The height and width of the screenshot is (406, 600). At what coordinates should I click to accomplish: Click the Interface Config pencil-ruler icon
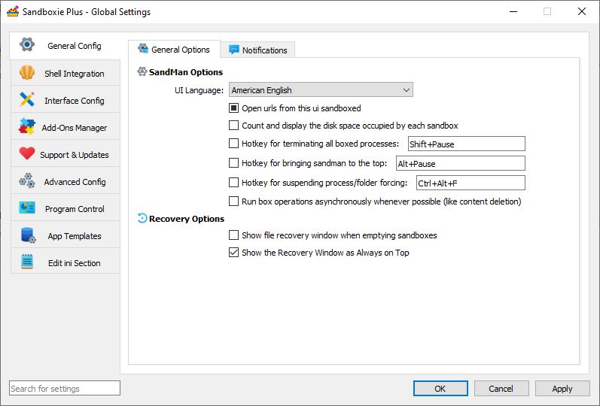27,100
